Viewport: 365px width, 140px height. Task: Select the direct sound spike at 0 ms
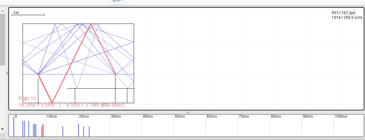(14, 127)
